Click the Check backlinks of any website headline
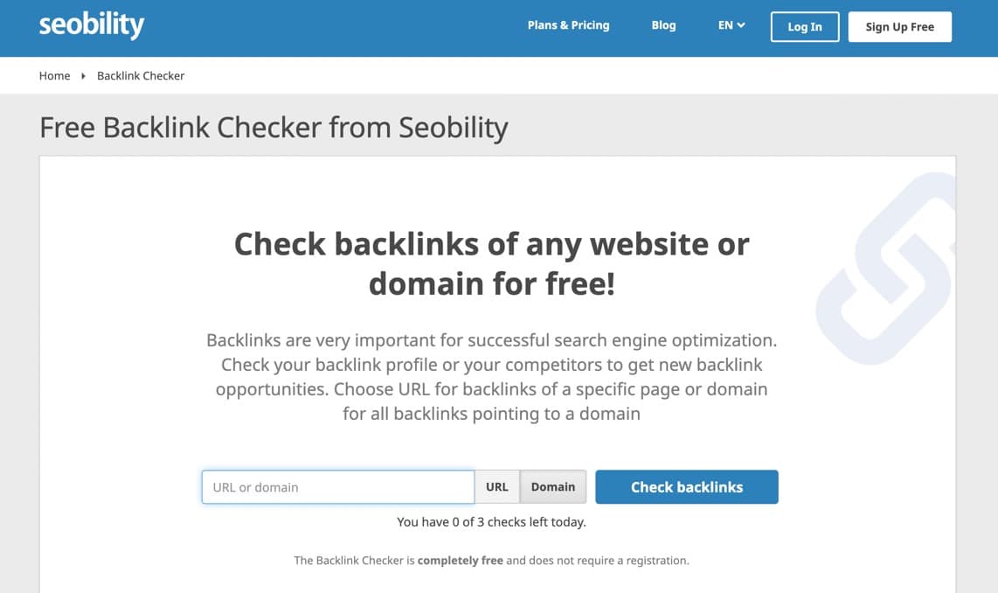Viewport: 998px width, 593px height. [491, 262]
